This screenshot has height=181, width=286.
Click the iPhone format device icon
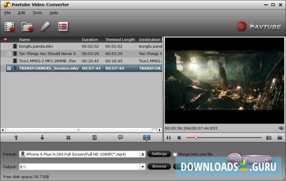(22, 154)
